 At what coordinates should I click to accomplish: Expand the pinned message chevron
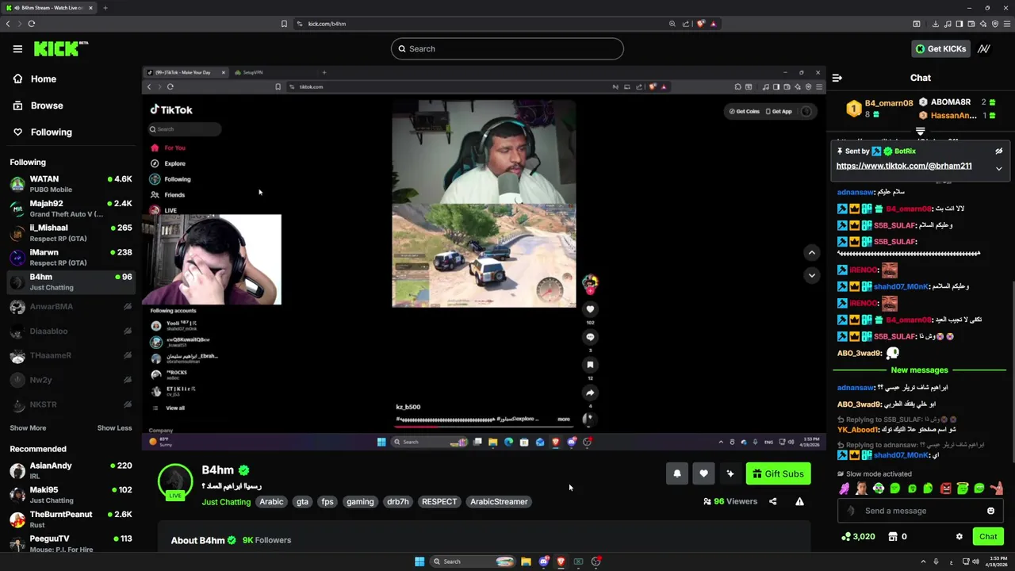click(x=999, y=168)
